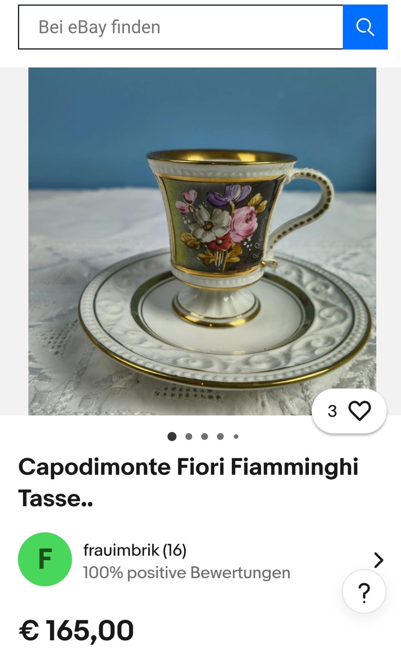401x668 pixels.
Task: Select the first image carousel dot
Action: (x=172, y=437)
